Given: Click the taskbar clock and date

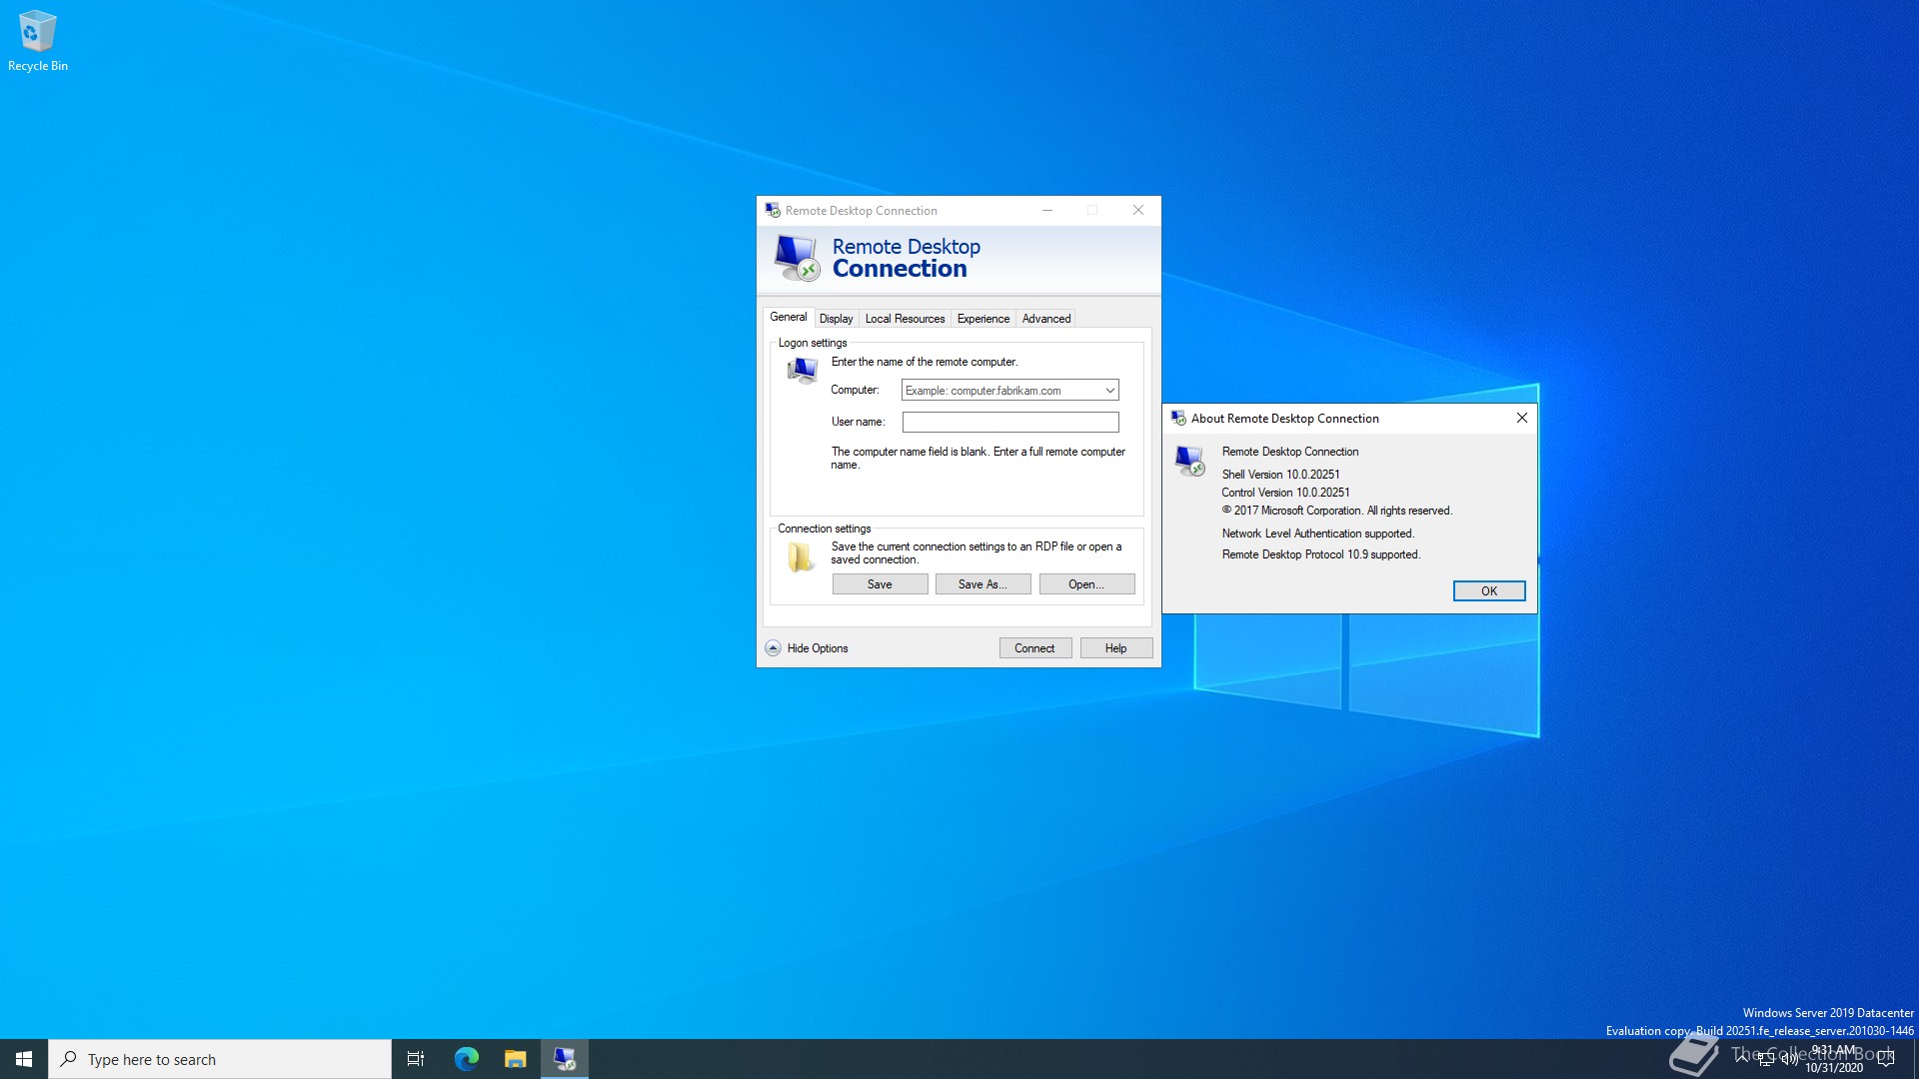Looking at the screenshot, I should (x=1833, y=1059).
